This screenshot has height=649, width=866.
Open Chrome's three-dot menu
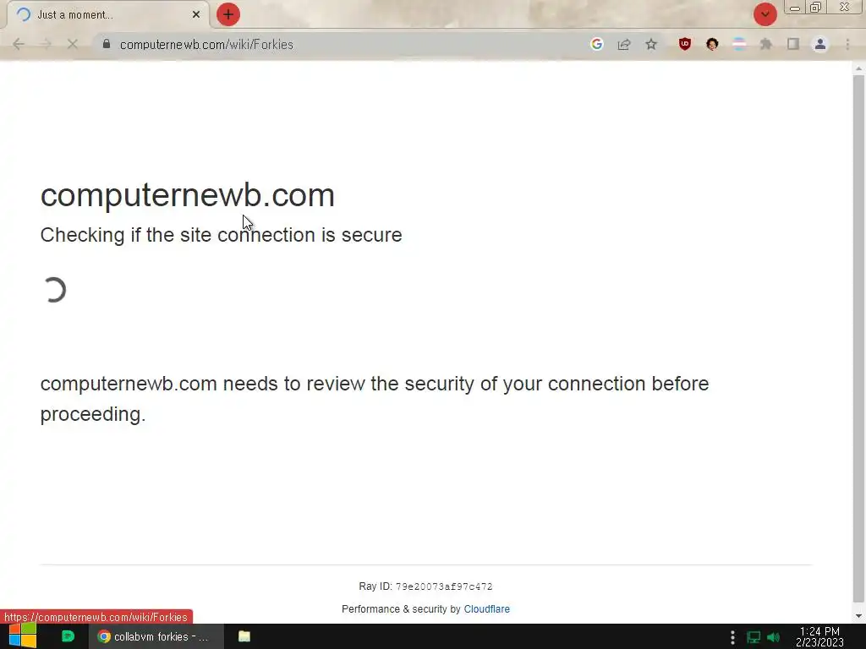click(x=847, y=44)
